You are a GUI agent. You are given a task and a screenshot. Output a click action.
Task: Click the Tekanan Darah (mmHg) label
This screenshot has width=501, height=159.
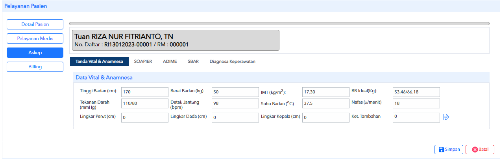[94, 104]
